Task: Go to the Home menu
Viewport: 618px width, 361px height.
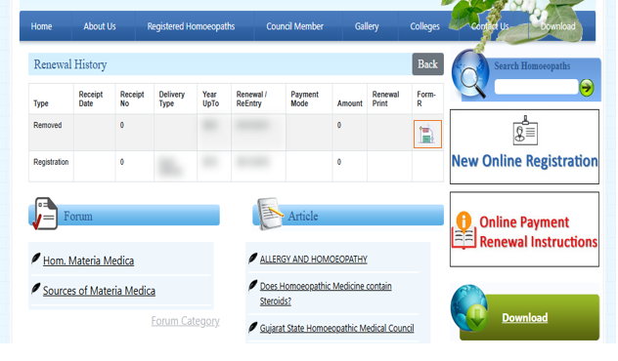Action: coord(41,26)
